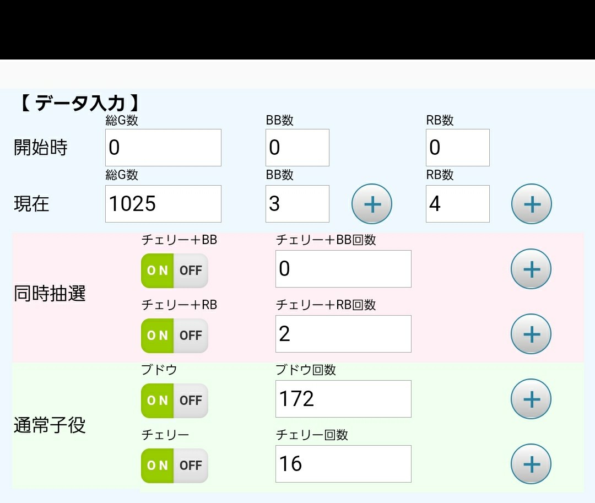
Task: Select the 現在 総G数 field showing 1025
Action: (163, 203)
